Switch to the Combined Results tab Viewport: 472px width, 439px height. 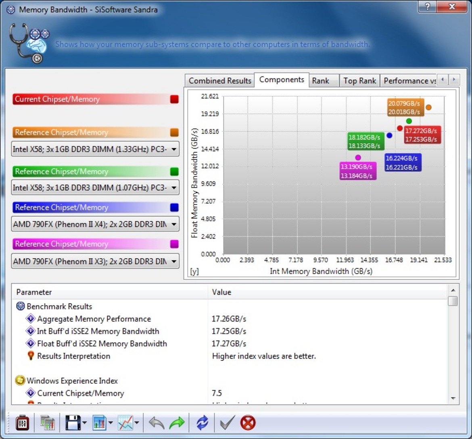click(220, 81)
